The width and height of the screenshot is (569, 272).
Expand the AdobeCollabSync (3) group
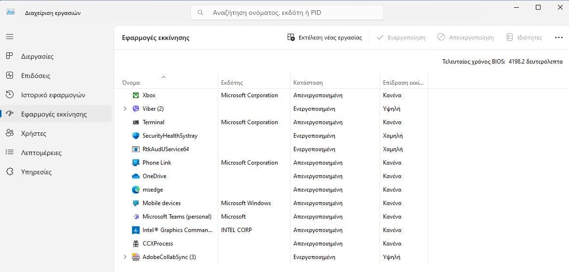(125, 257)
